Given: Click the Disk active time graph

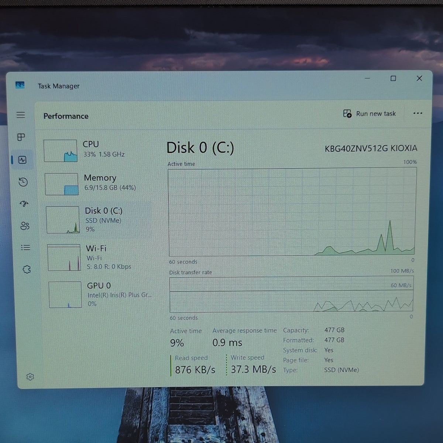Looking at the screenshot, I should 292,212.
